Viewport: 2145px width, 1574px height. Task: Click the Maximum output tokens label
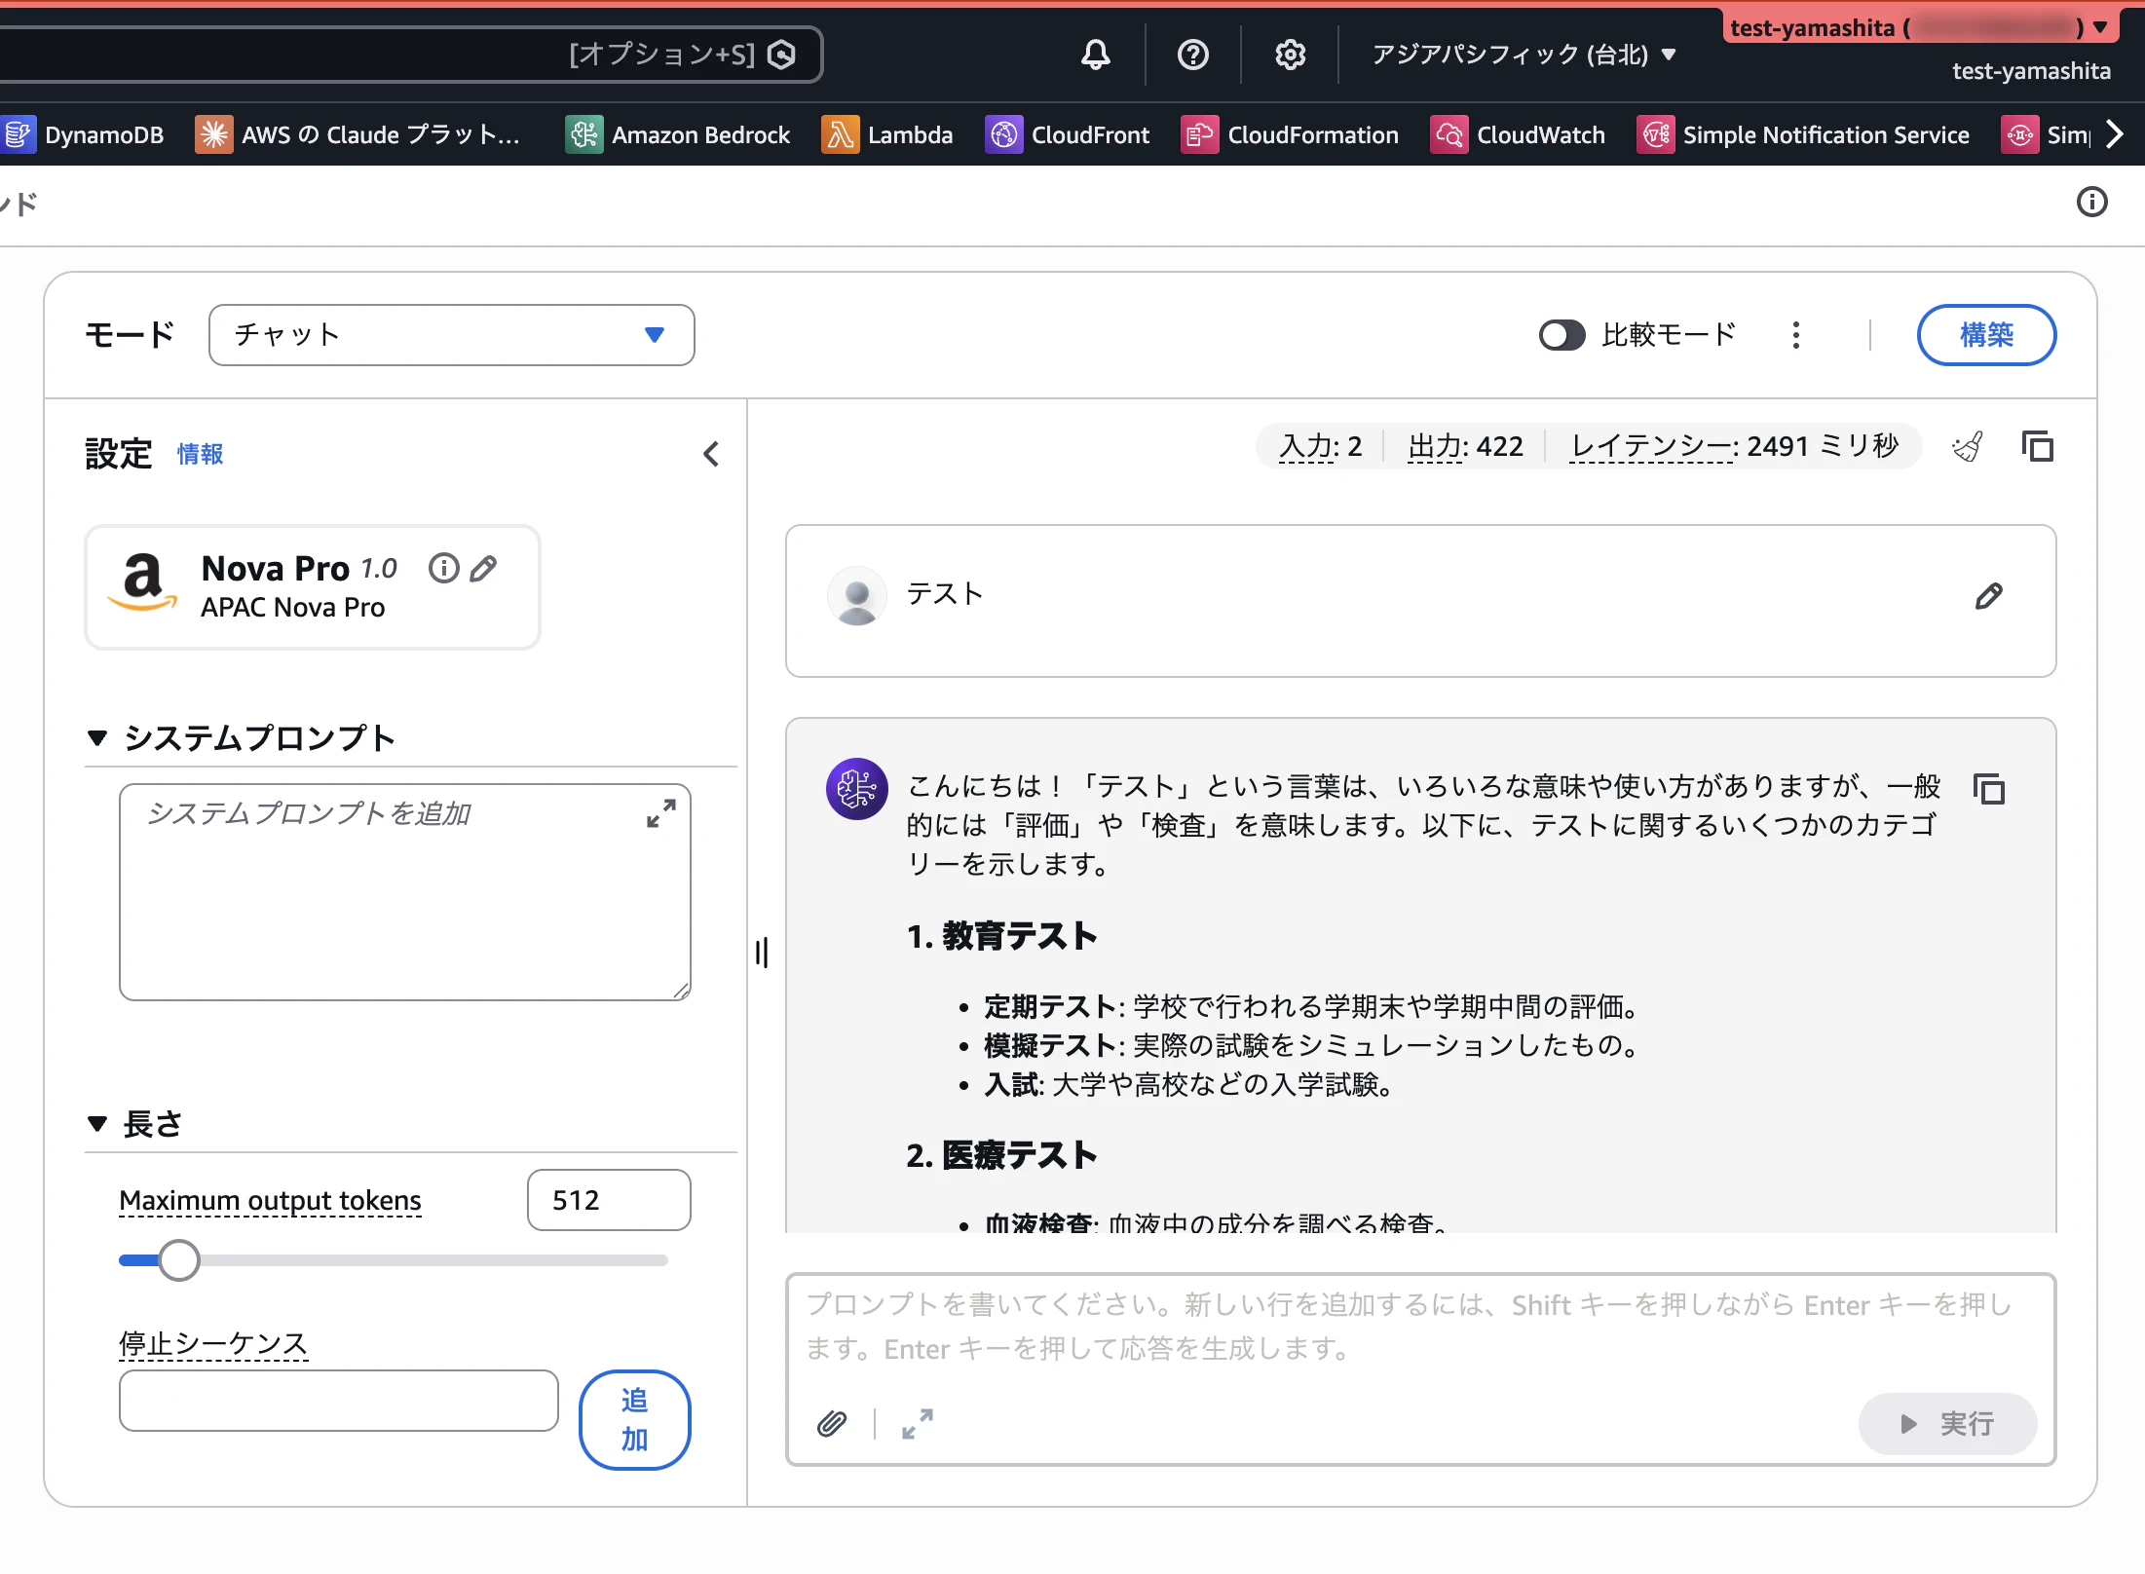270,1200
